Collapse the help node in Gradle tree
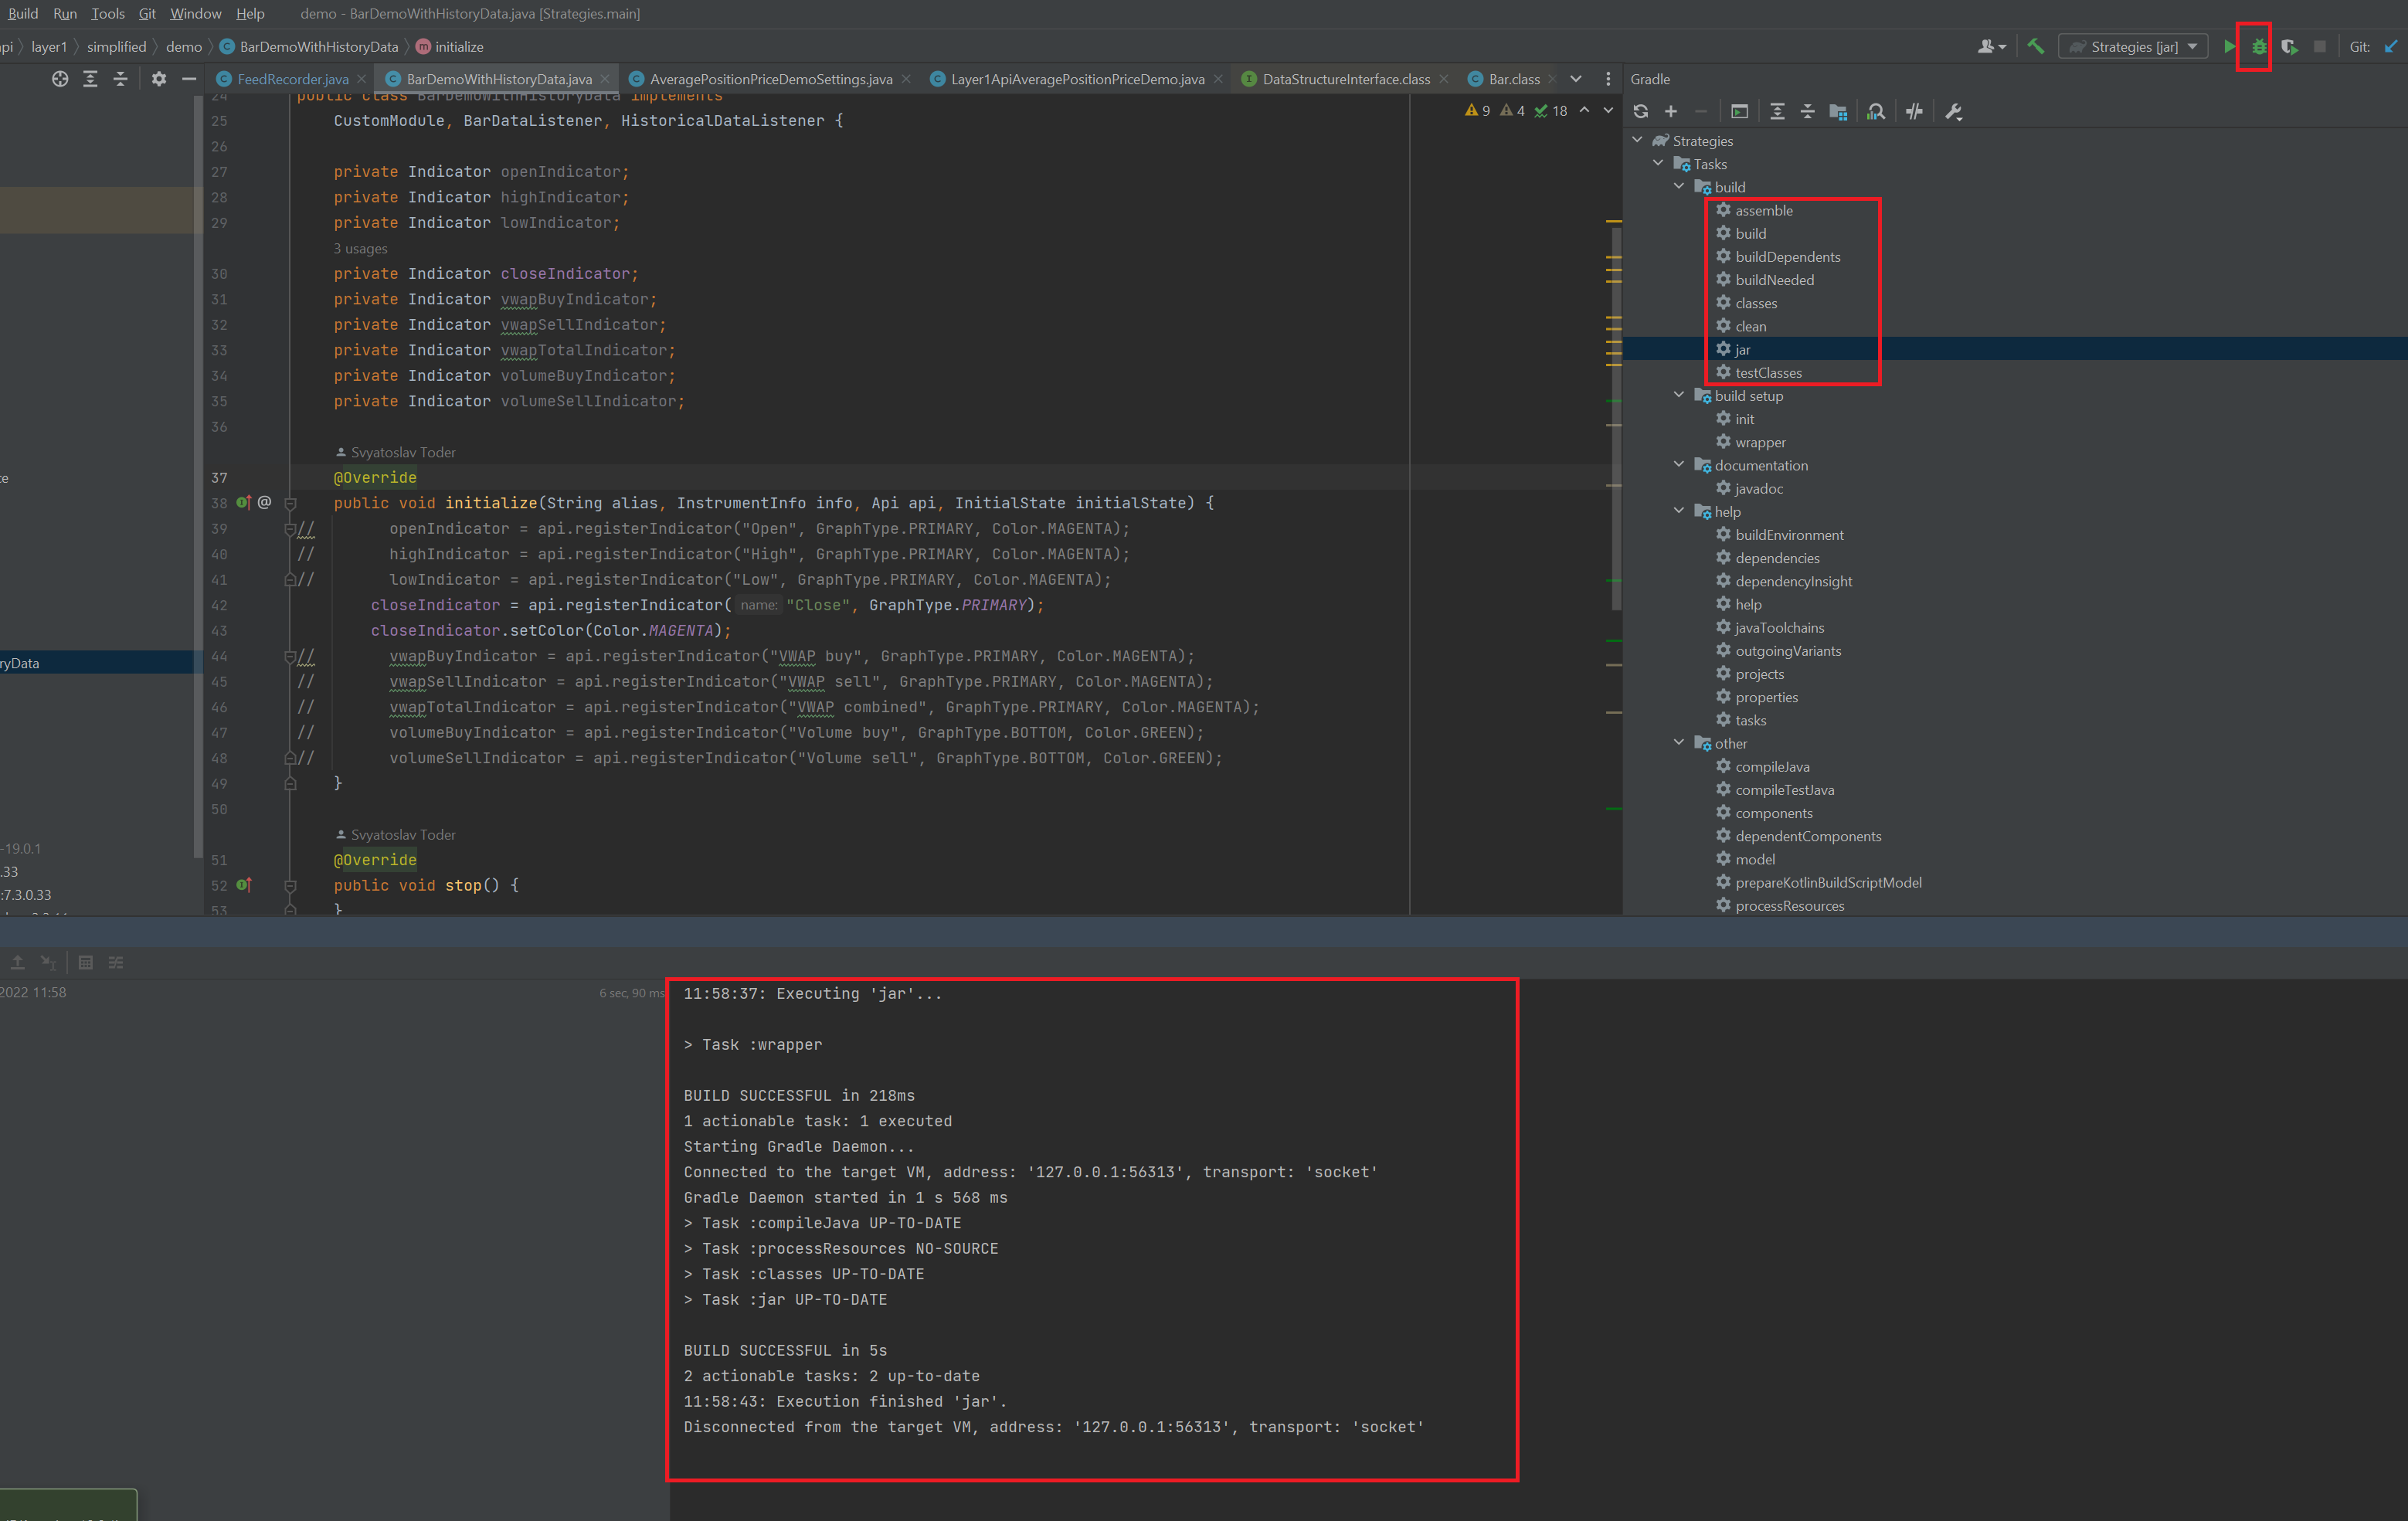Image resolution: width=2408 pixels, height=1521 pixels. [1678, 510]
